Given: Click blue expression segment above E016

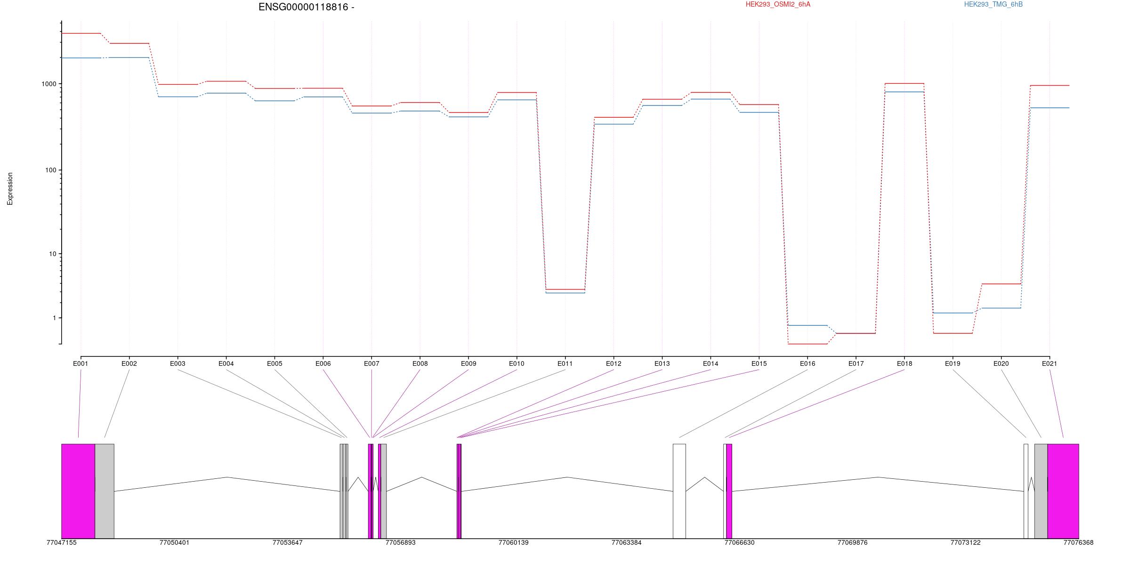Looking at the screenshot, I should [x=807, y=325].
